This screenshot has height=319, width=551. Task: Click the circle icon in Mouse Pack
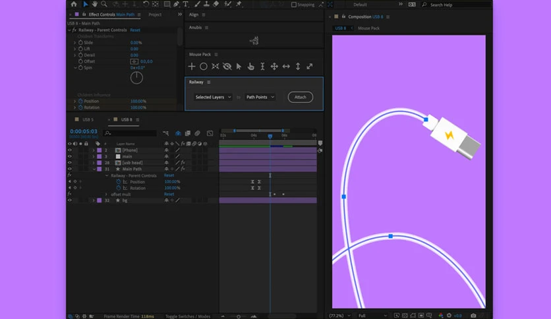[x=204, y=67]
